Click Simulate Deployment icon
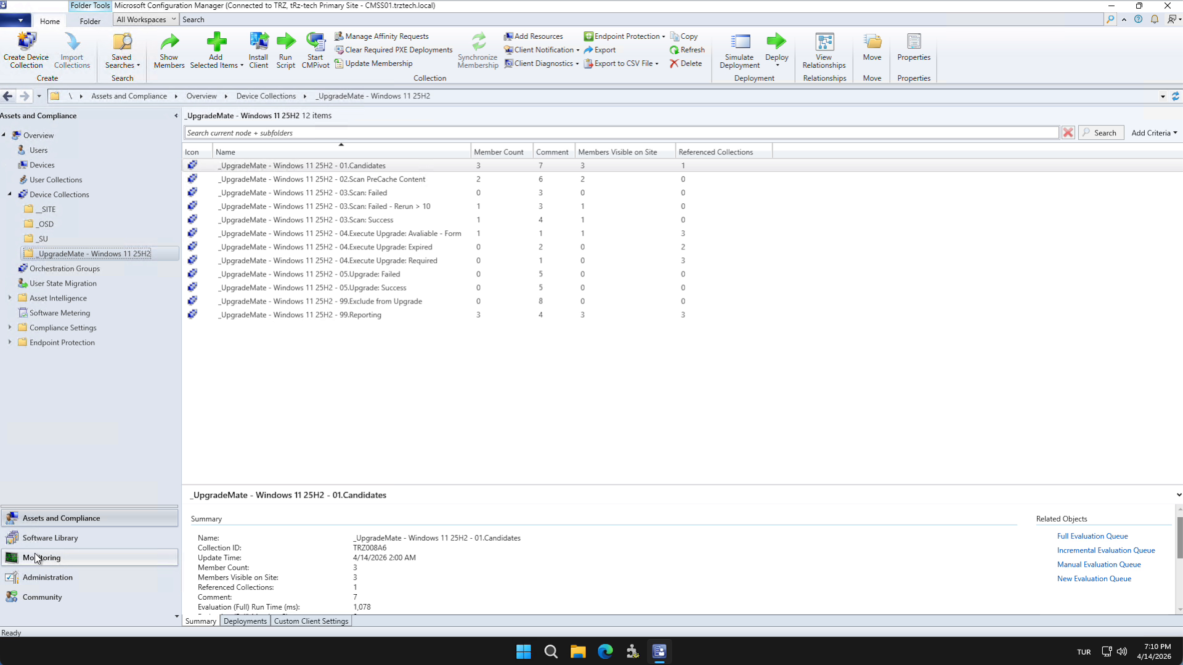 coord(739,50)
